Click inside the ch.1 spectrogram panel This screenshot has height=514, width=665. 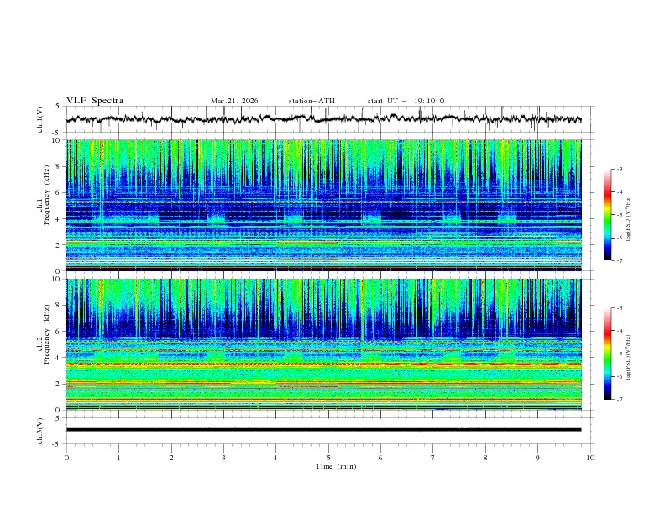323,205
